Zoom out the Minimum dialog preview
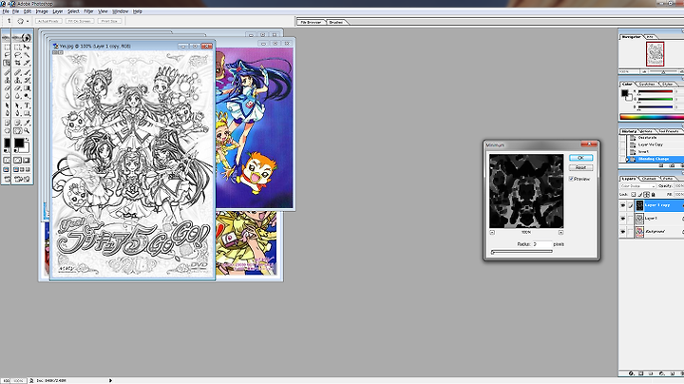This screenshot has height=384, width=684. click(x=492, y=232)
